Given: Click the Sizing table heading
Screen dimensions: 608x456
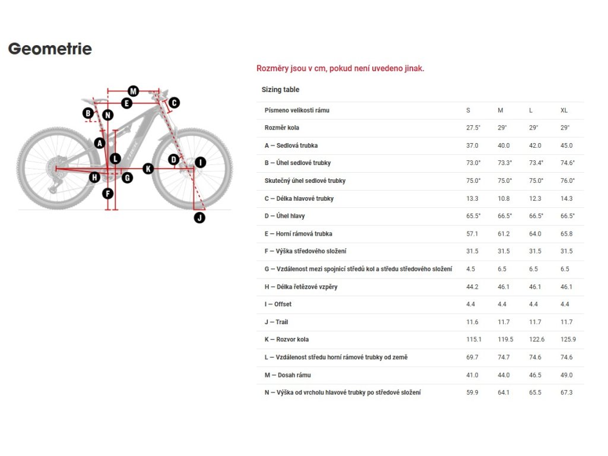Looking at the screenshot, I should (280, 90).
